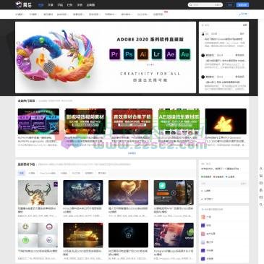Click the user profile icon in floating right bar
The width and height of the screenshot is (264, 264).
pos(261,169)
